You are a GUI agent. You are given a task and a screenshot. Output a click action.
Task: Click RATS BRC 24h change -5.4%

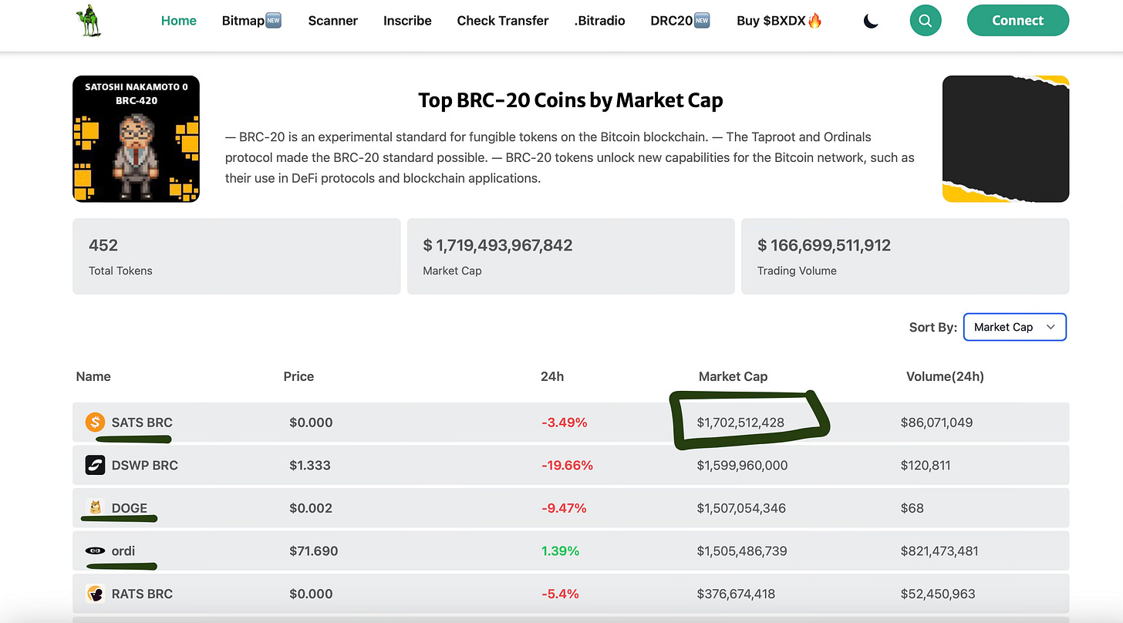pos(560,594)
